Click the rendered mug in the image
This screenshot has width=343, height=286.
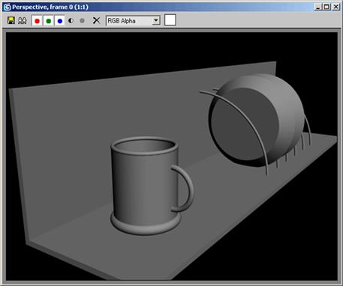coord(145,186)
